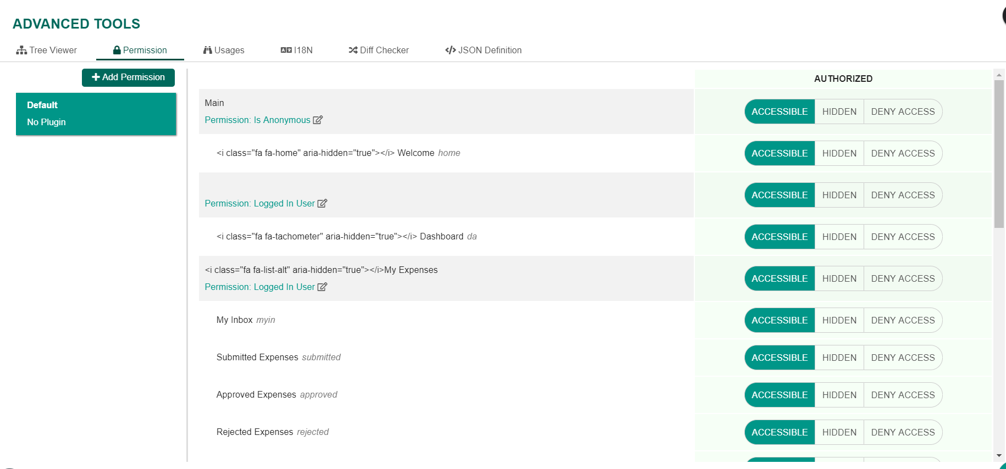
Task: Set Dashboard menu to Hidden
Action: click(839, 237)
